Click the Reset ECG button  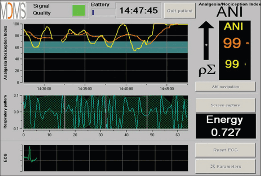click(x=225, y=150)
